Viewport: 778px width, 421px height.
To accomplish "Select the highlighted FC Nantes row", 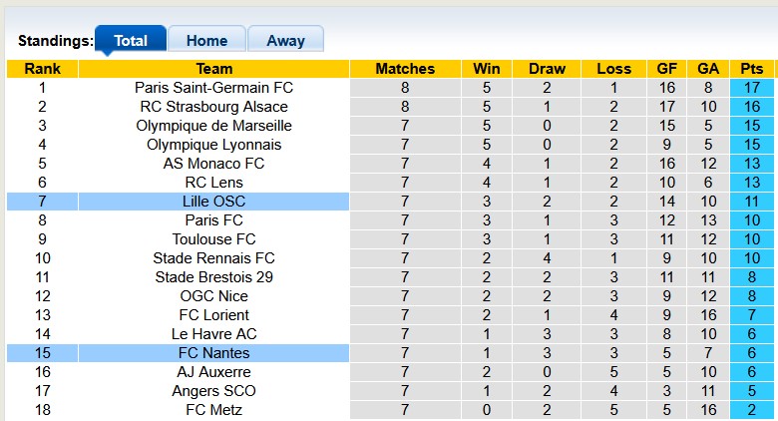I will coord(214,353).
